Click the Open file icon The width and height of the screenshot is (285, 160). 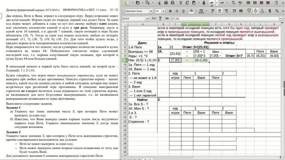138,3
